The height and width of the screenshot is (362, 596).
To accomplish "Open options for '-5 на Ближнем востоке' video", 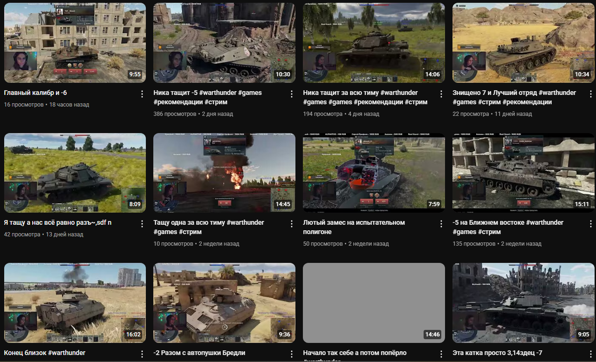I will (x=591, y=224).
